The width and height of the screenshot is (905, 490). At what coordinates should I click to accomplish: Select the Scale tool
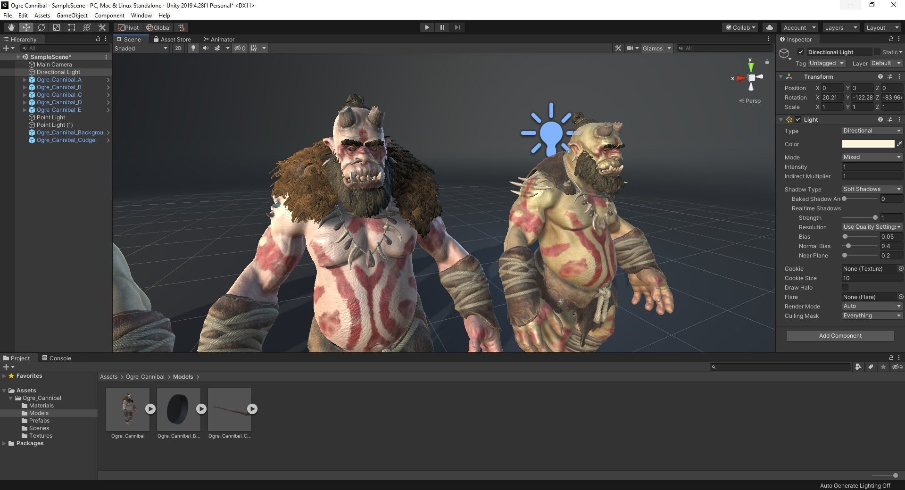[x=56, y=27]
